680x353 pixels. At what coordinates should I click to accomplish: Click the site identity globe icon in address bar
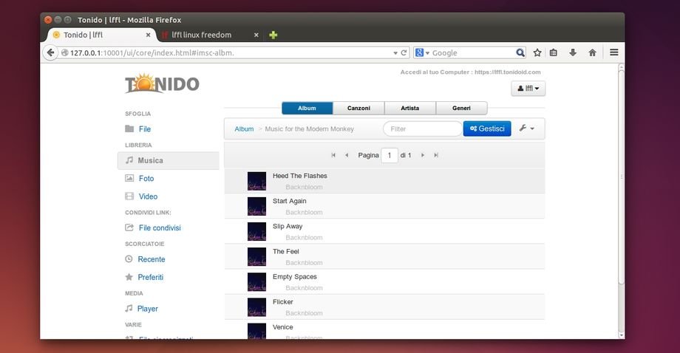(64, 53)
